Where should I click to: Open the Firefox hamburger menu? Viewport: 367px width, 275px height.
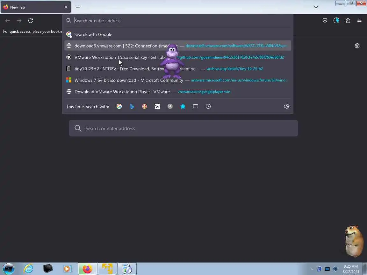coord(359,21)
